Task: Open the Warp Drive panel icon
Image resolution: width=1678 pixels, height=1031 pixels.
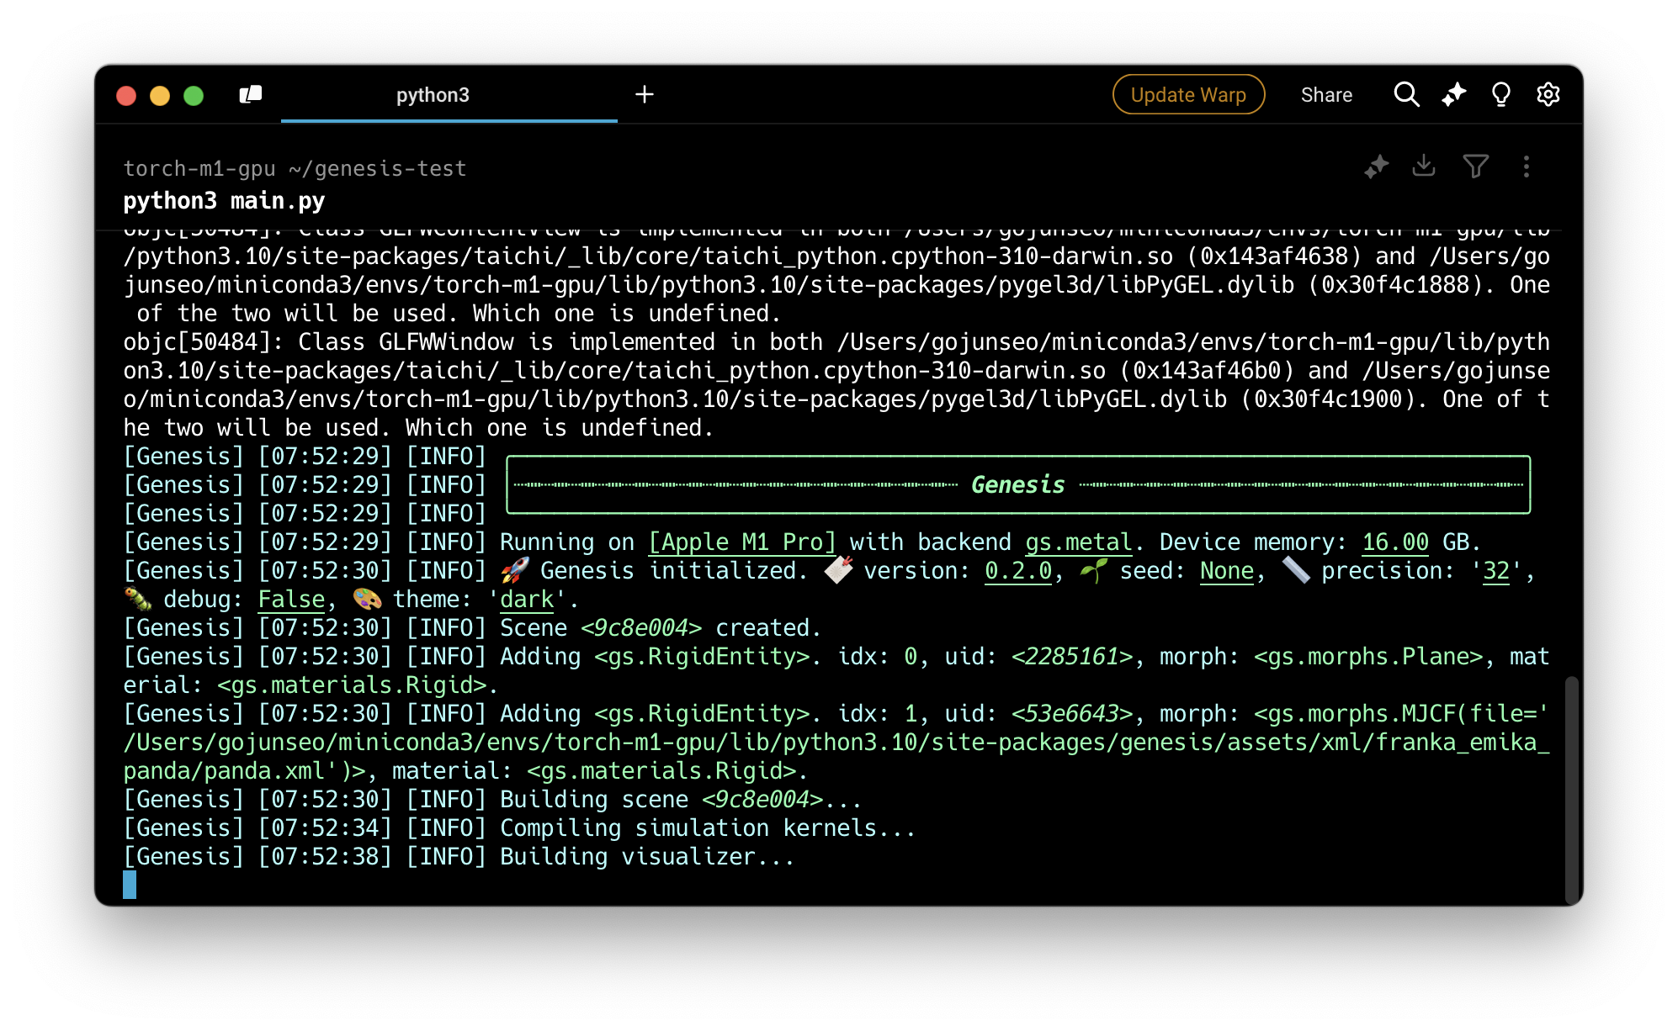Action: 251,95
